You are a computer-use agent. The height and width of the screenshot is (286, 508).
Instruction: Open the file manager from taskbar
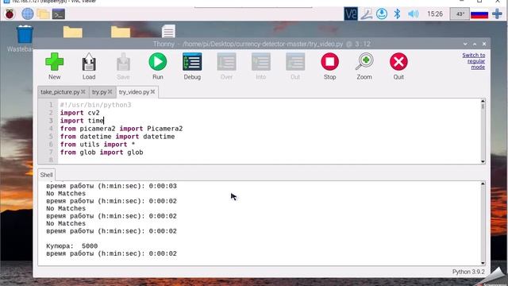(43, 14)
